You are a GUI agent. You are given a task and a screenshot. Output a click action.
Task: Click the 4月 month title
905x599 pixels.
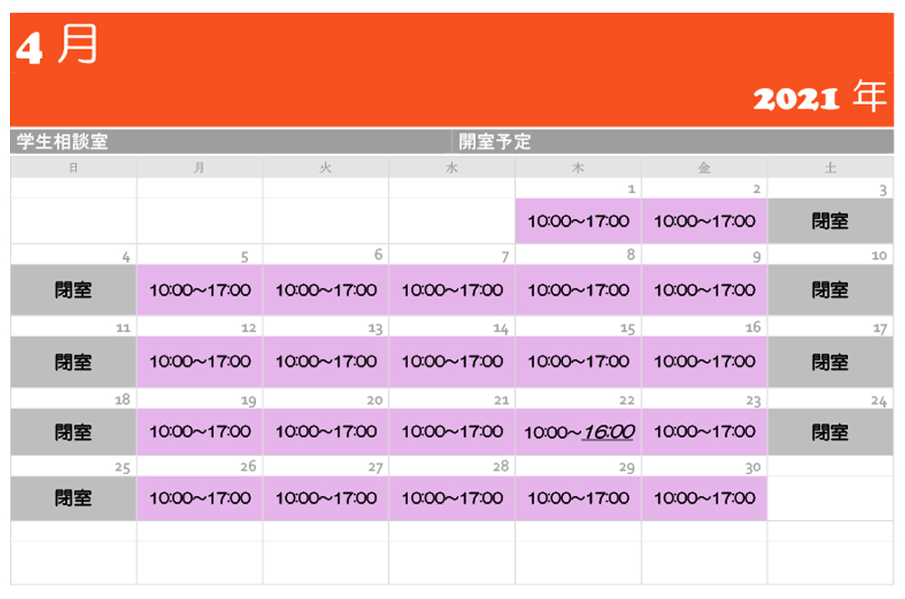pyautogui.click(x=56, y=46)
